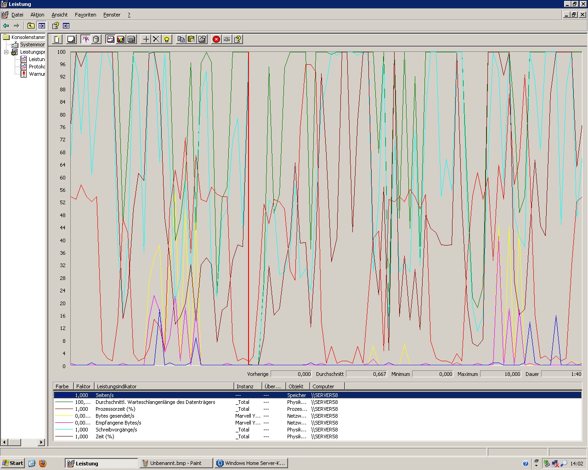Go up one level with the folder icon
The height and width of the screenshot is (470, 588).
coord(31,26)
